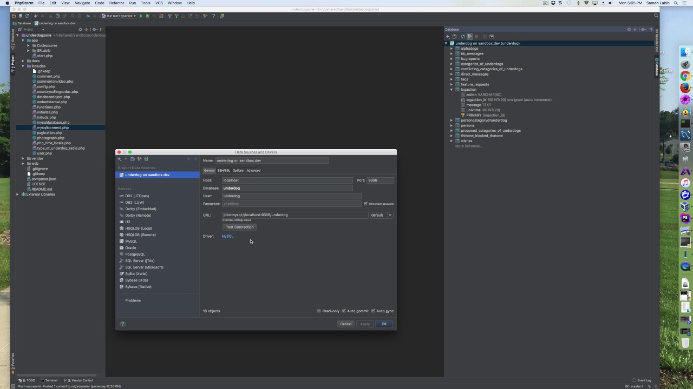Viewport: 693px width, 389px height.
Task: Click duplicate icon in Data Sources dialog
Action: [x=132, y=159]
